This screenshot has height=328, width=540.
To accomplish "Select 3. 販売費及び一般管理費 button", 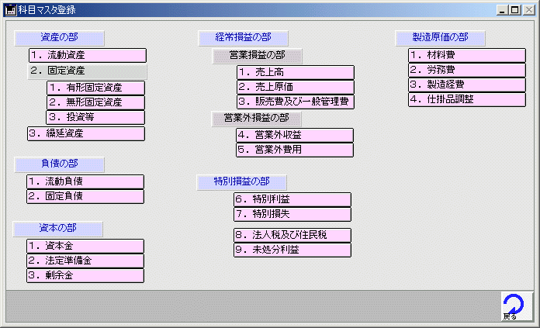I will (x=296, y=102).
